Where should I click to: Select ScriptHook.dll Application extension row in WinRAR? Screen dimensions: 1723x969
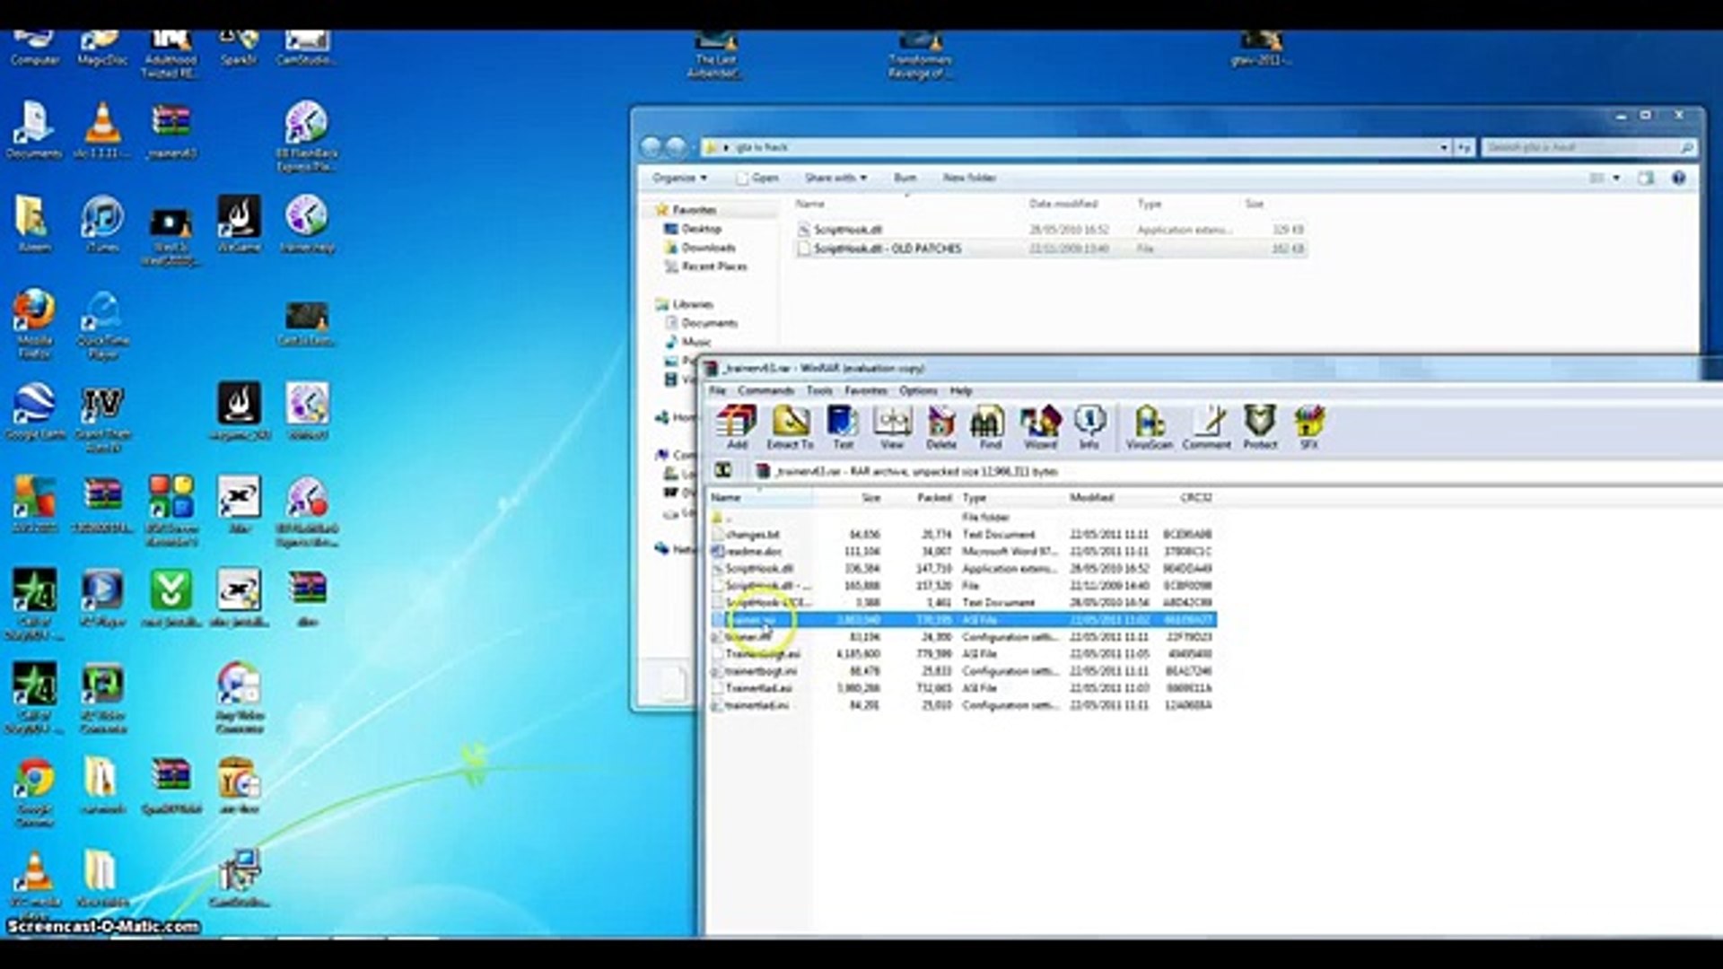(x=962, y=568)
